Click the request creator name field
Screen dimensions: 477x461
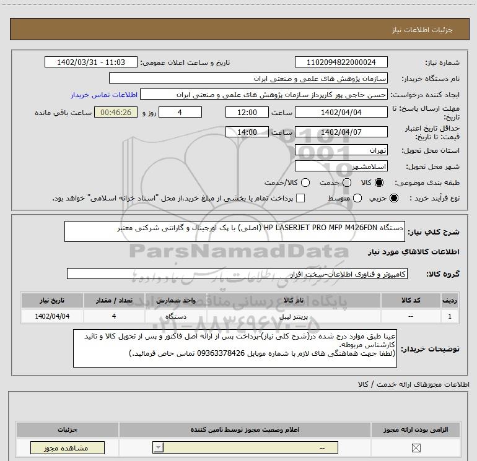264,94
